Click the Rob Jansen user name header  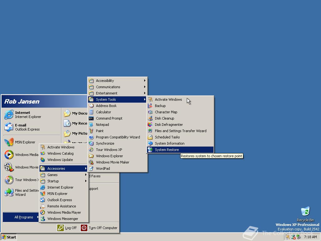(x=22, y=101)
